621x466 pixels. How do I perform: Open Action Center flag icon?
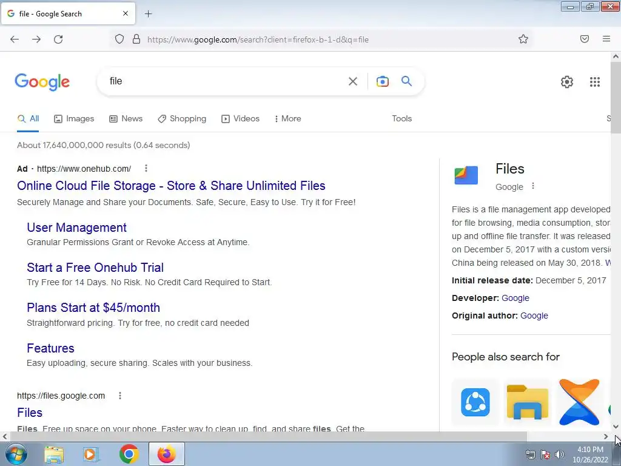click(x=545, y=454)
